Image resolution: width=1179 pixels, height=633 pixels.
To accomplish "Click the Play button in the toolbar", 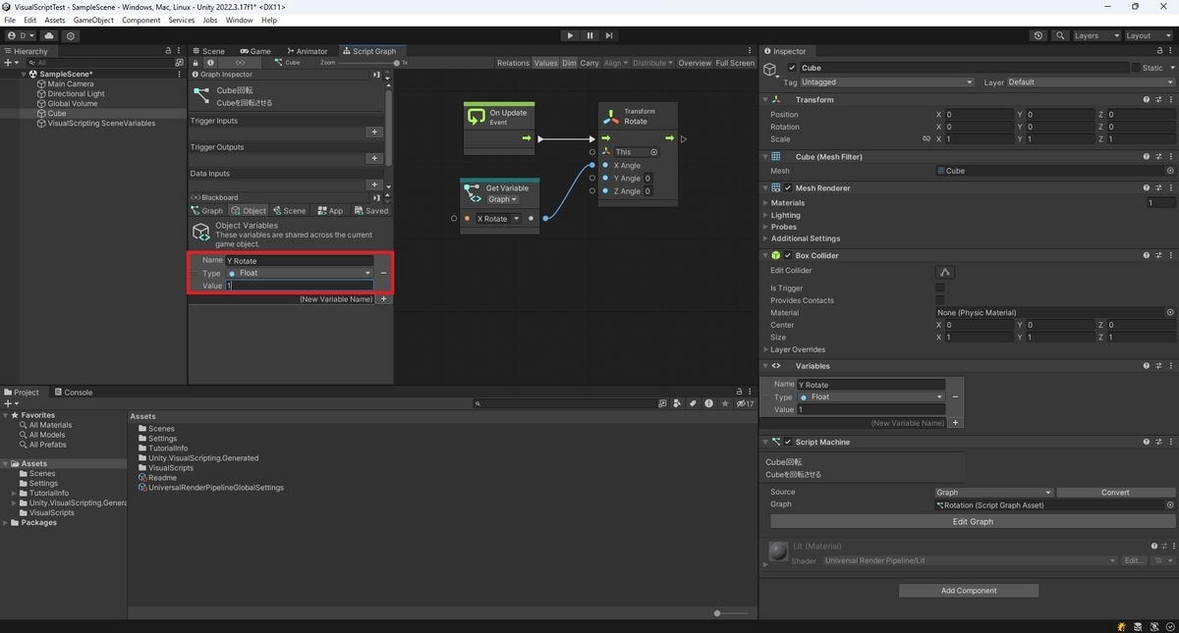I will (x=570, y=35).
